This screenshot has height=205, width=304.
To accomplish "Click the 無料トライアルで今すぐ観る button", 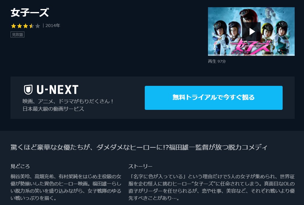I will click(x=213, y=98).
